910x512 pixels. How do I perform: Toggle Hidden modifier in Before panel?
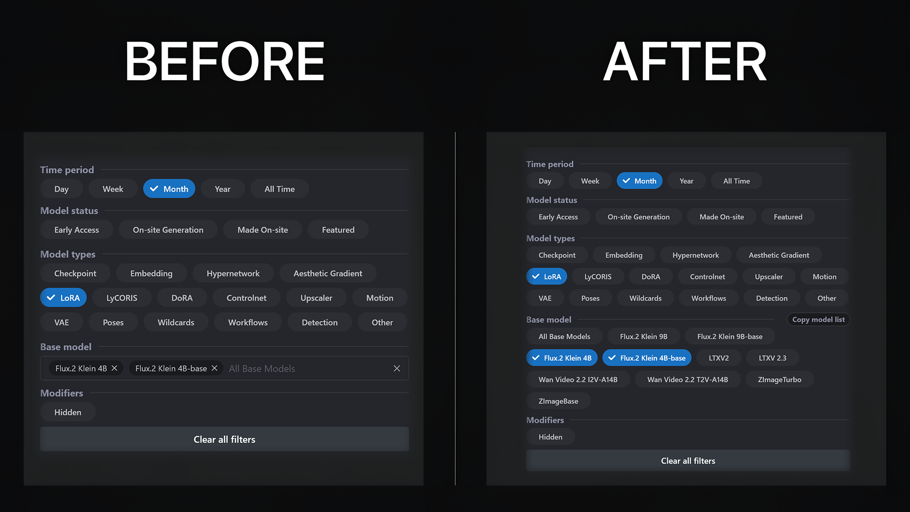coord(68,412)
